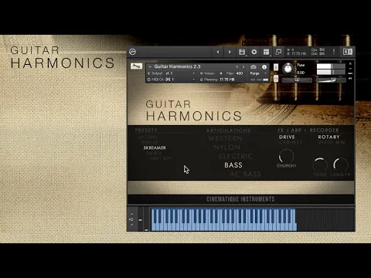Click the NI logo in the header
The height and width of the screenshot is (278, 371).
(347, 52)
